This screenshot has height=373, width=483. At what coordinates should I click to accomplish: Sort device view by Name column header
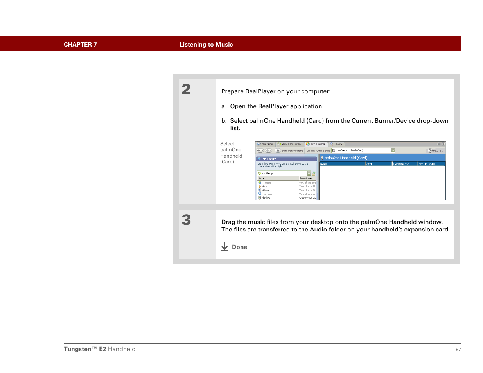(343, 164)
